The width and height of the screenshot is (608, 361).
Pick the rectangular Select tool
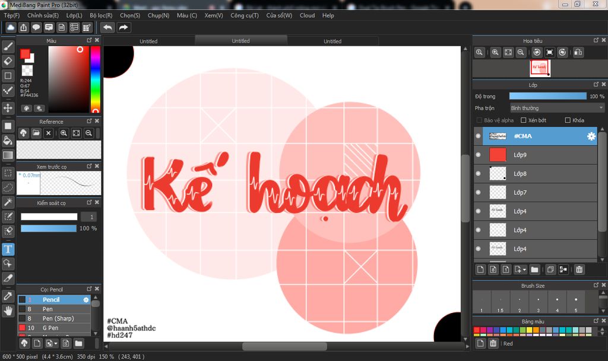pyautogui.click(x=8, y=172)
